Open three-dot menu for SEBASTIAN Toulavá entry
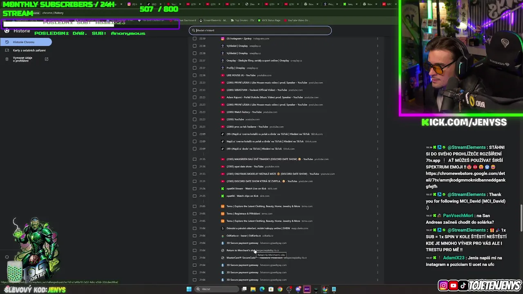This screenshot has width=523, height=294. [378, 90]
